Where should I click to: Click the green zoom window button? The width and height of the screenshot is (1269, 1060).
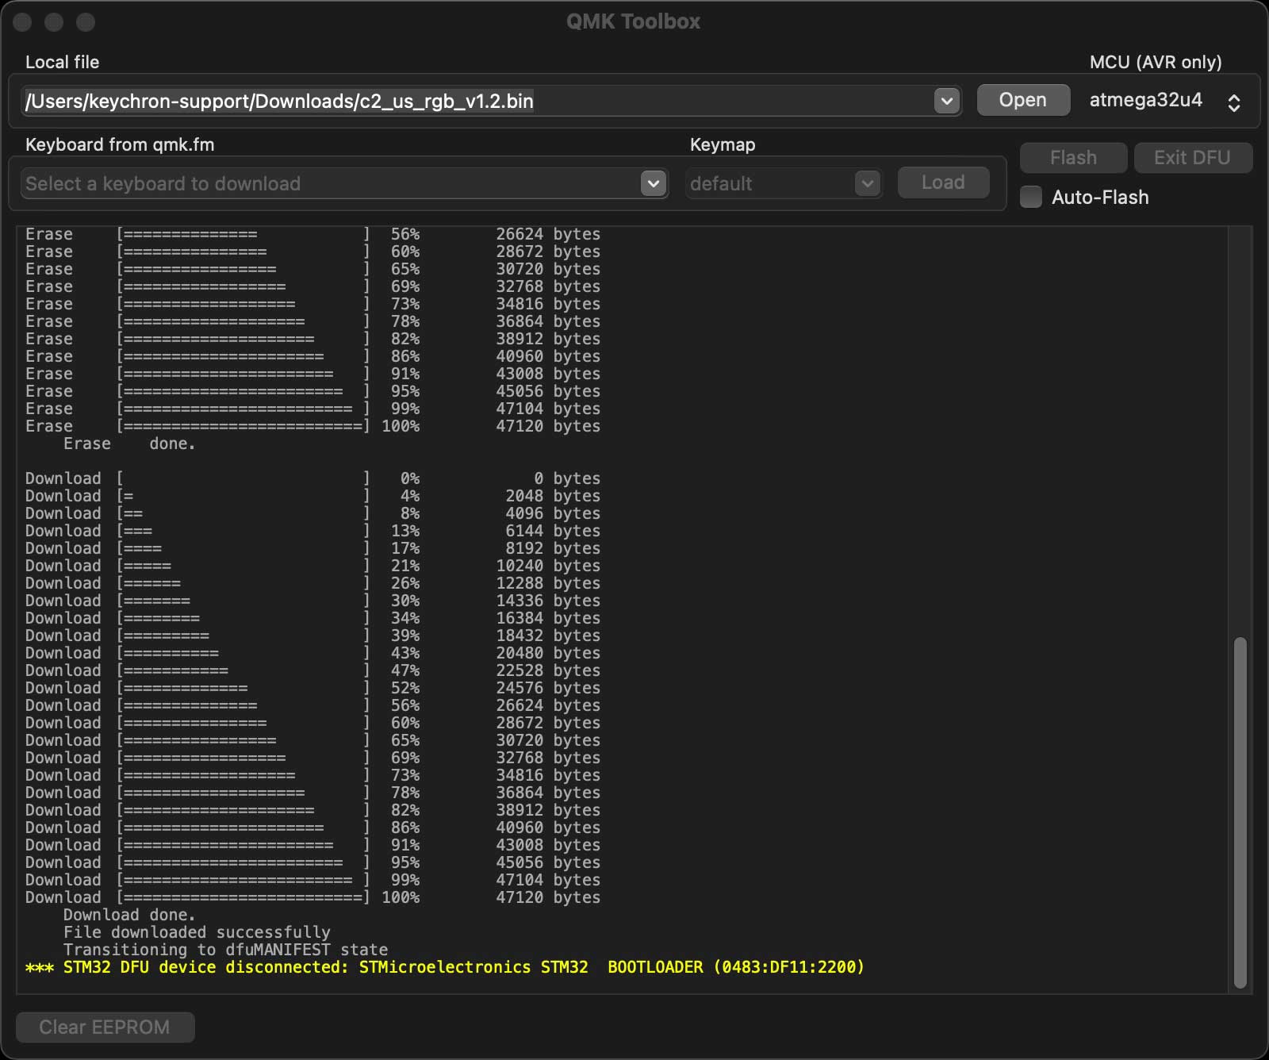click(86, 22)
